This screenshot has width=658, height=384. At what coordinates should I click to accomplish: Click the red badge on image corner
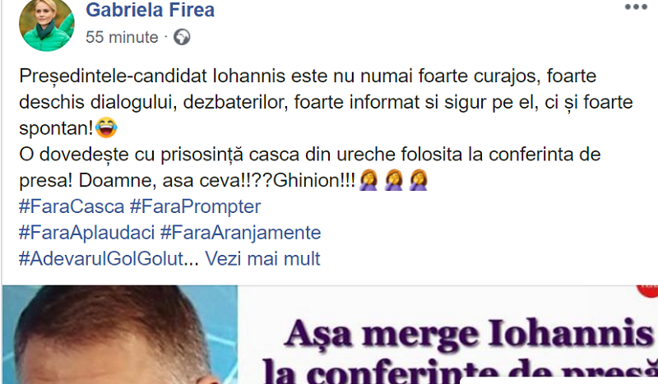[x=648, y=290]
